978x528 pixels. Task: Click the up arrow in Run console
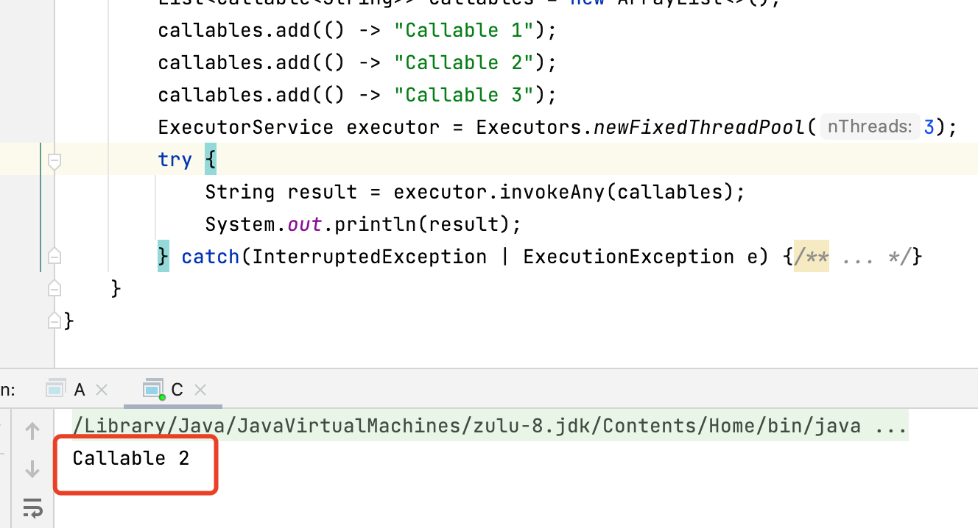click(32, 431)
